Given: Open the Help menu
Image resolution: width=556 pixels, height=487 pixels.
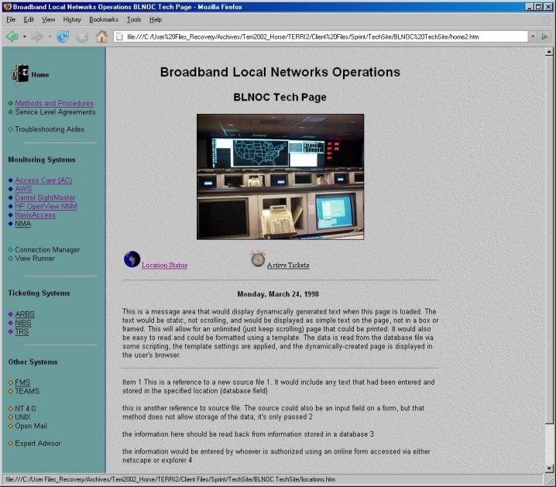Looking at the screenshot, I should (x=156, y=19).
